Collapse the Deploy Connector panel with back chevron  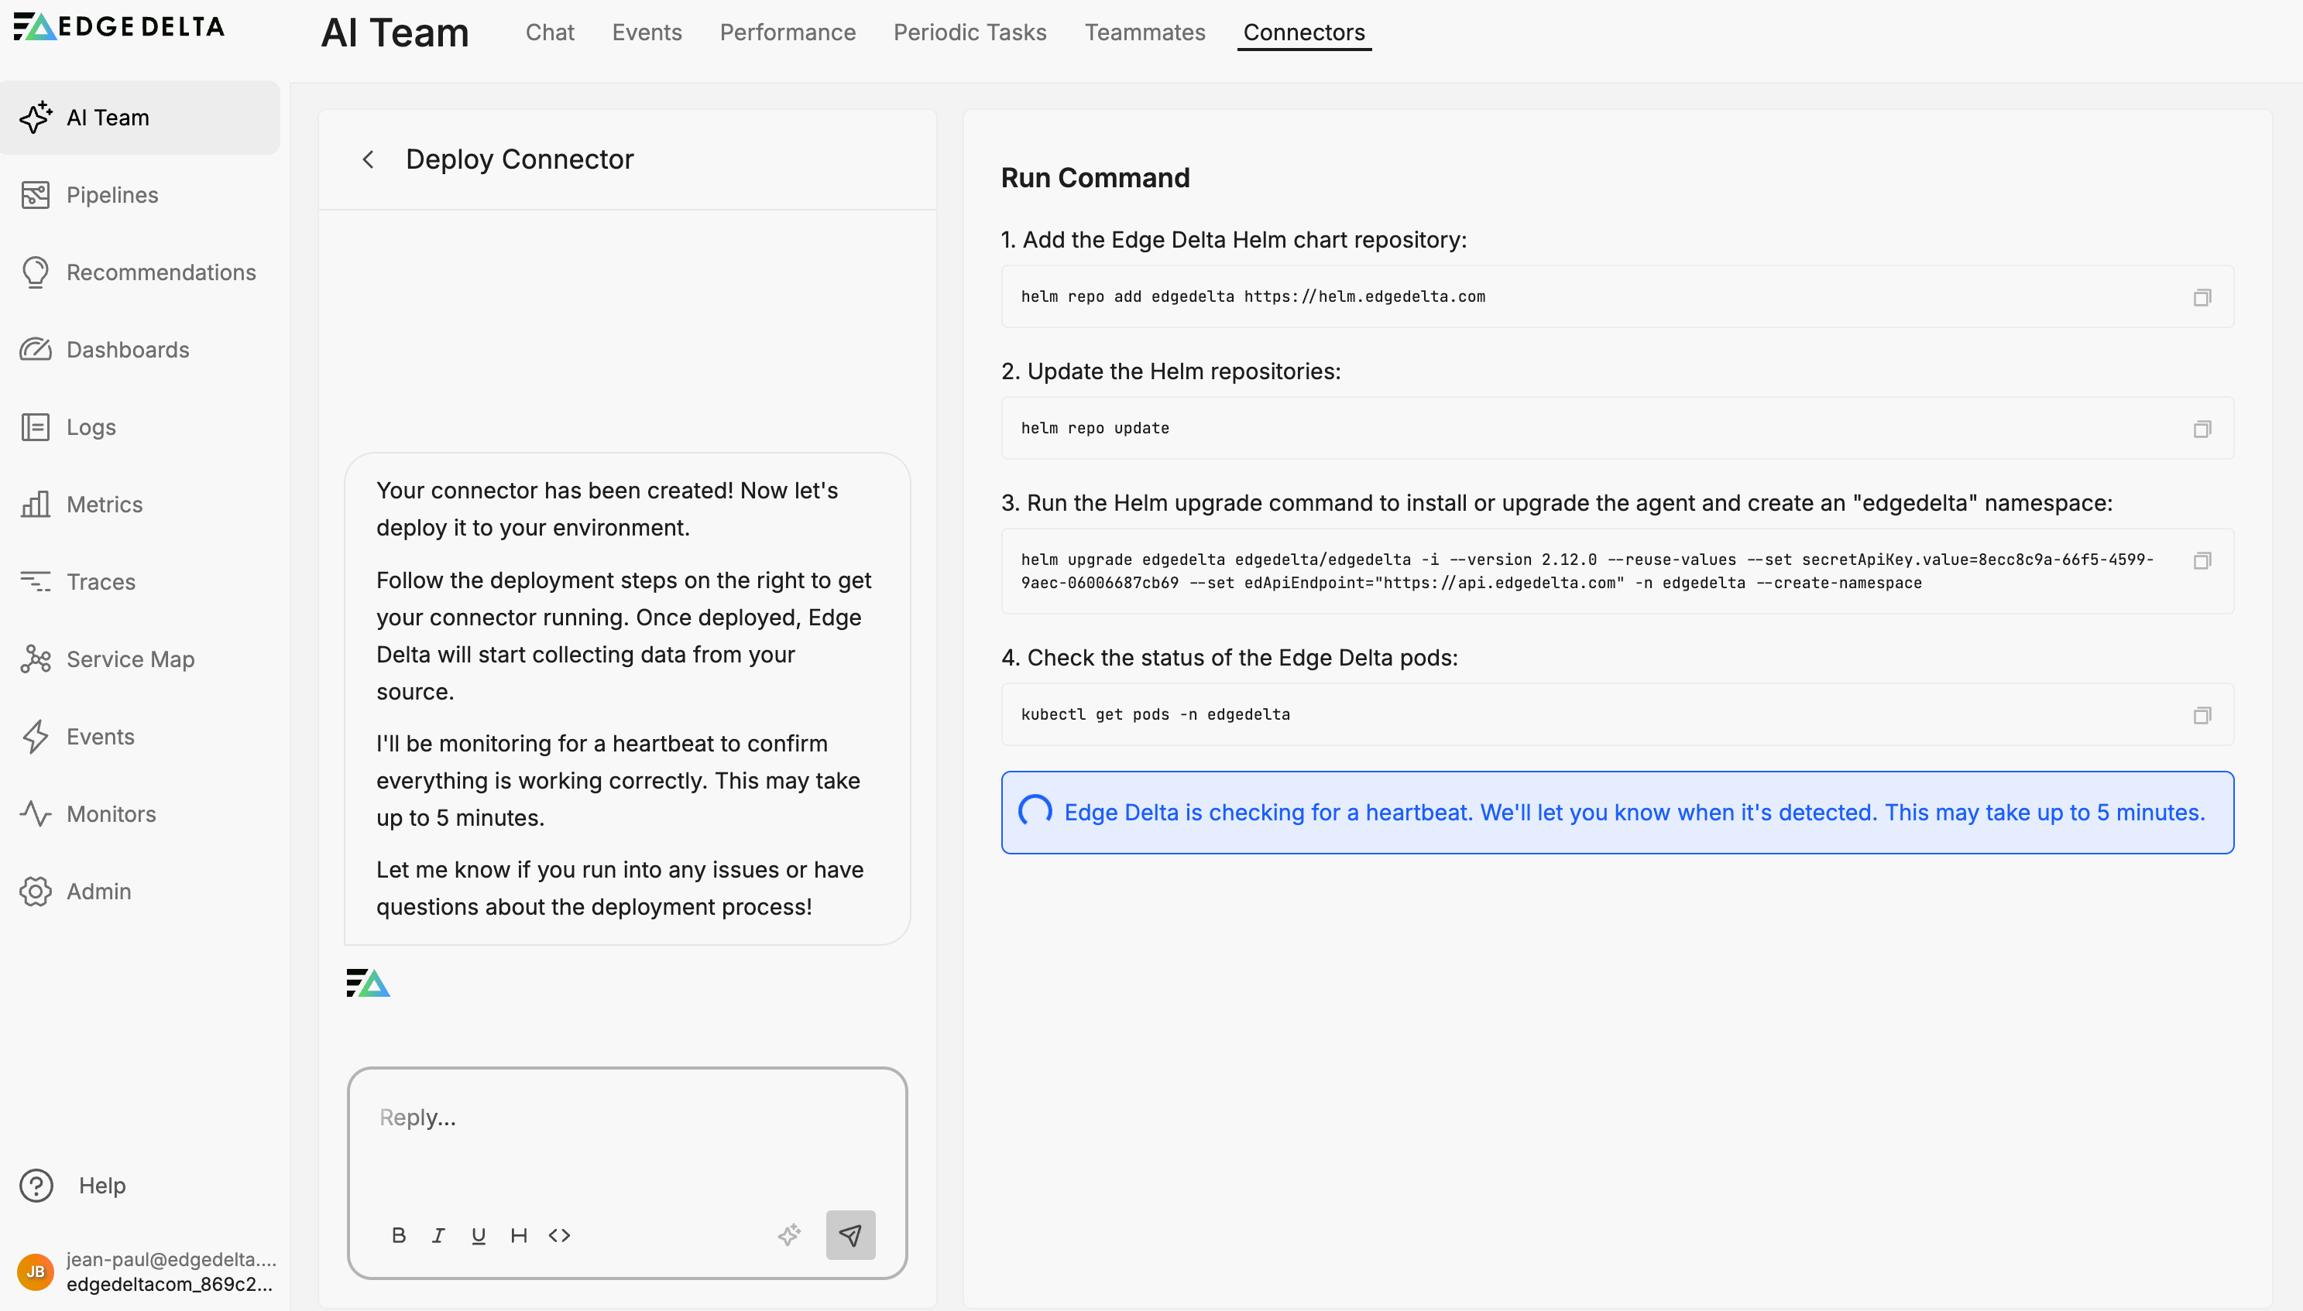point(369,159)
